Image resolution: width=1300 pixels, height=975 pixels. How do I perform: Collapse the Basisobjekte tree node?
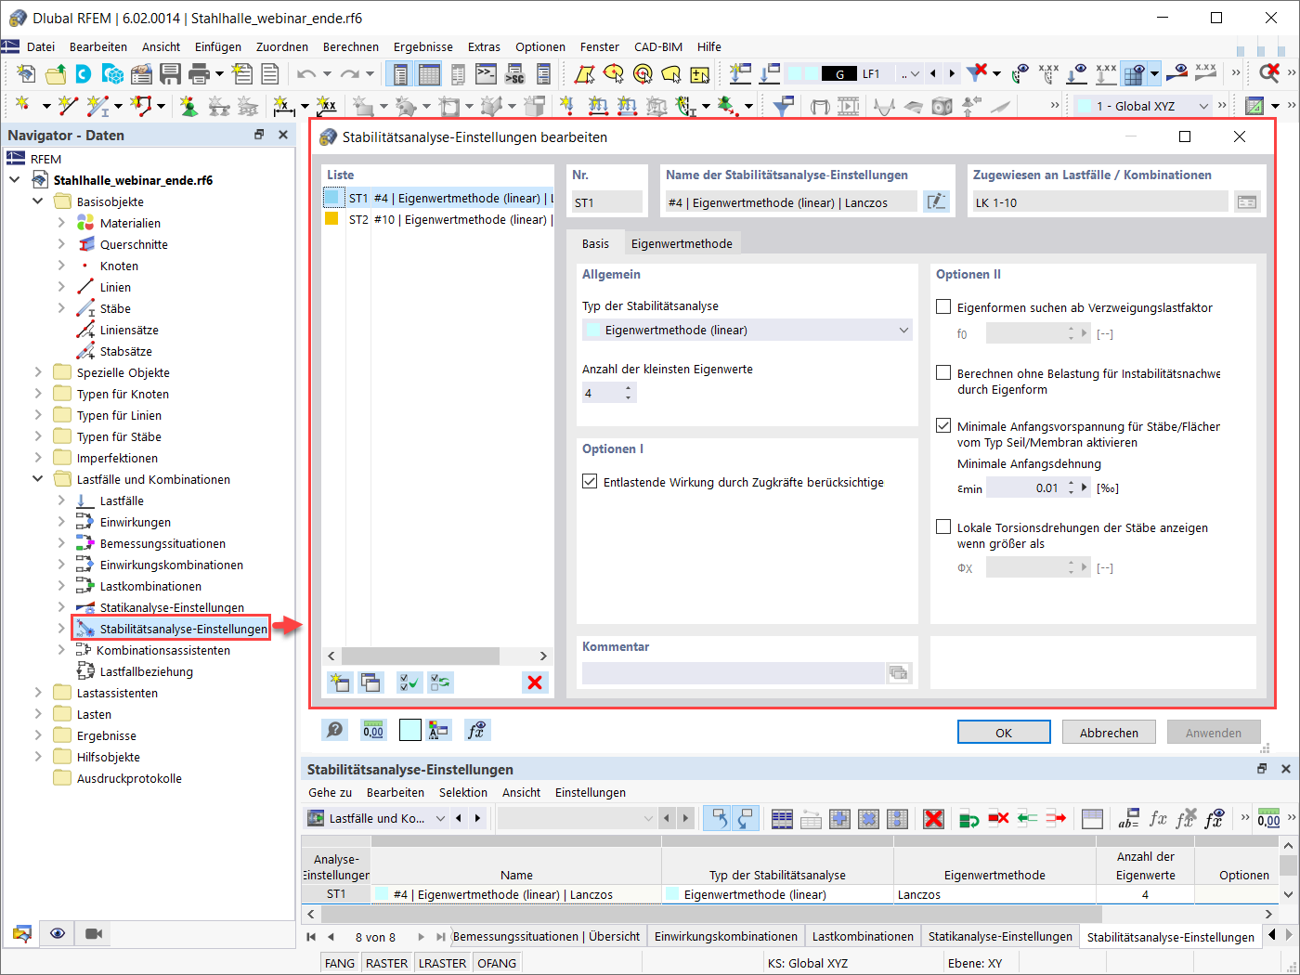(38, 201)
